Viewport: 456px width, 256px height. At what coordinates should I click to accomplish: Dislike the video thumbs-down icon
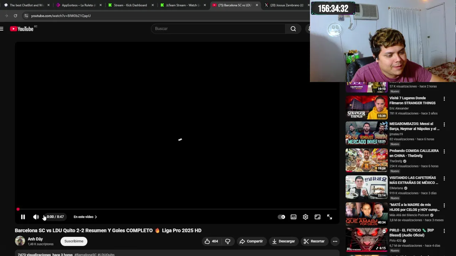click(228, 241)
